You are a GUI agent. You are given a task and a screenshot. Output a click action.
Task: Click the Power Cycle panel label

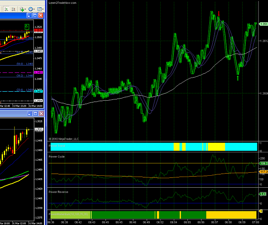coord(57,157)
